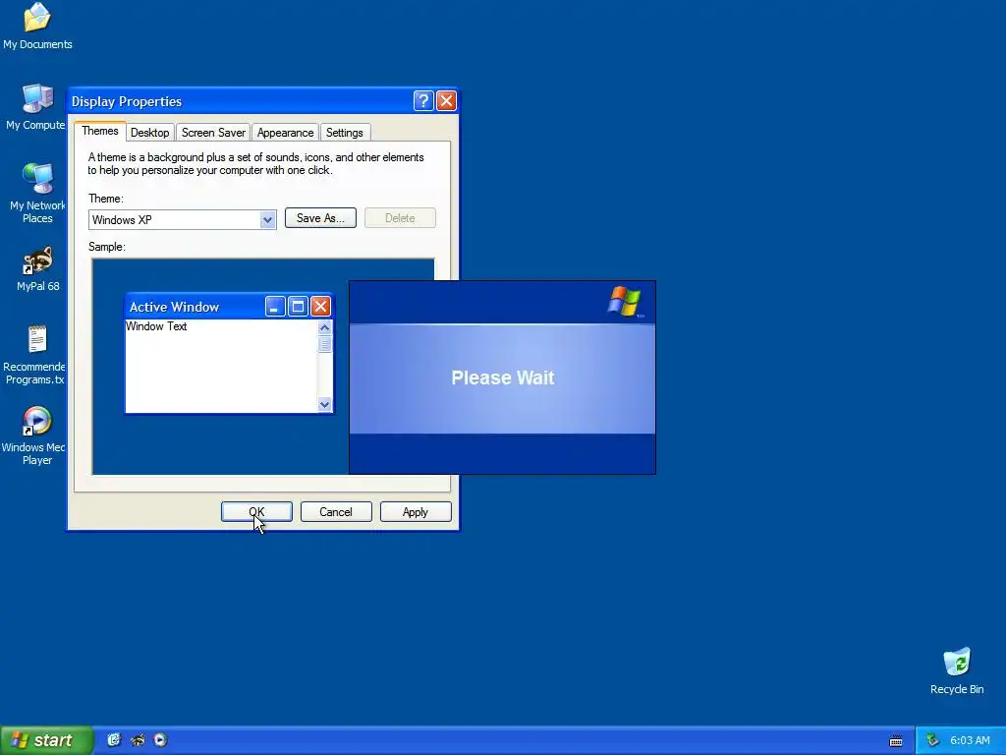
Task: Click the OK button
Action: pos(256,511)
